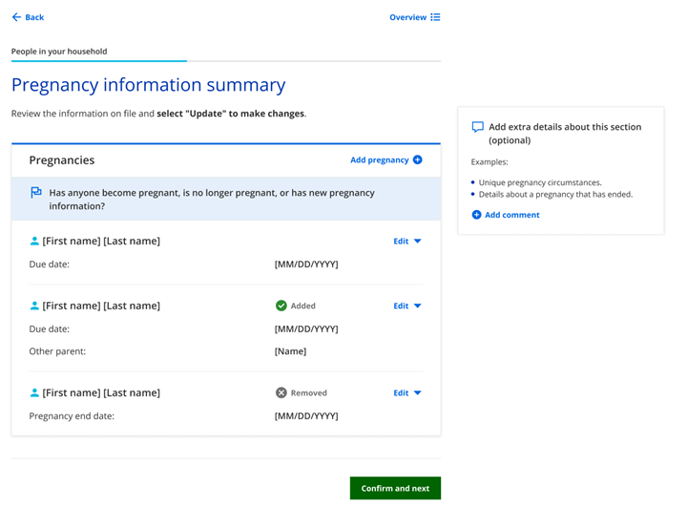687x508 pixels.
Task: Select the People in your household tab
Action: [59, 52]
